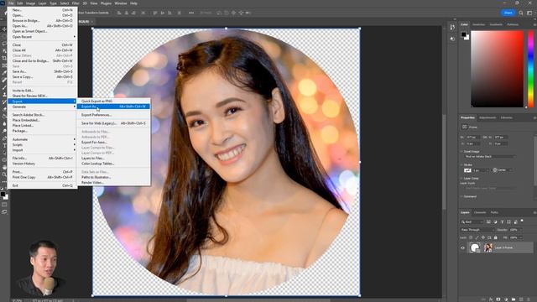Pick a color in red color field
Screen dimensions: 537x302
click(498, 69)
